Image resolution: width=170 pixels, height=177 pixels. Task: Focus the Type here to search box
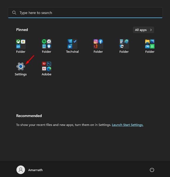coord(85,13)
